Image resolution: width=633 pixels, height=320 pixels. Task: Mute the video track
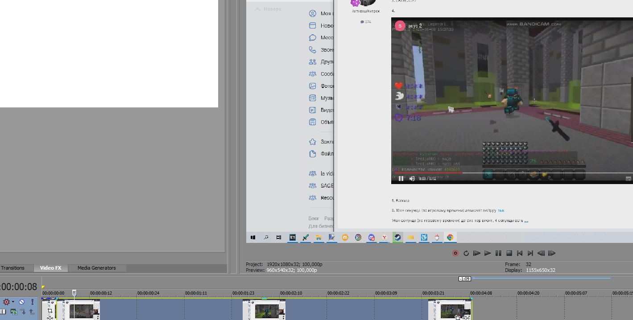(x=21, y=302)
